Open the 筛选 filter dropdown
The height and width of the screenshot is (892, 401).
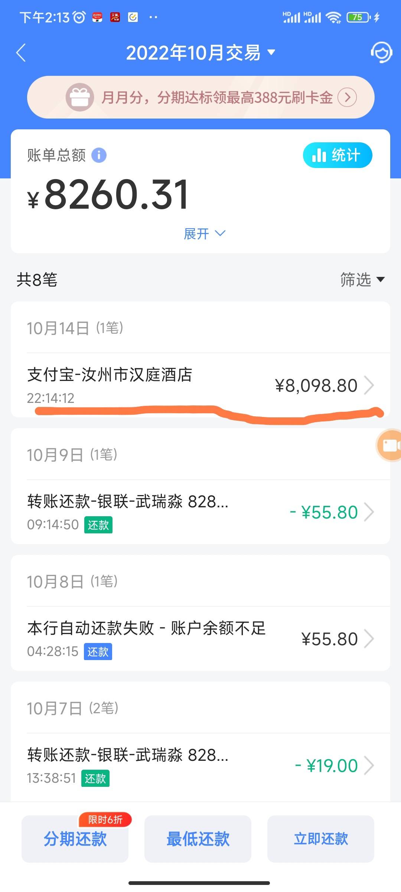coord(362,279)
